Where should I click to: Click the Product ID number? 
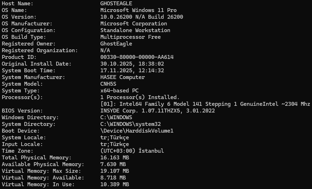[x=137, y=57]
